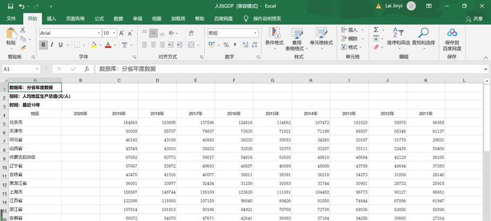Switch to the 审阅 tab

138,19
